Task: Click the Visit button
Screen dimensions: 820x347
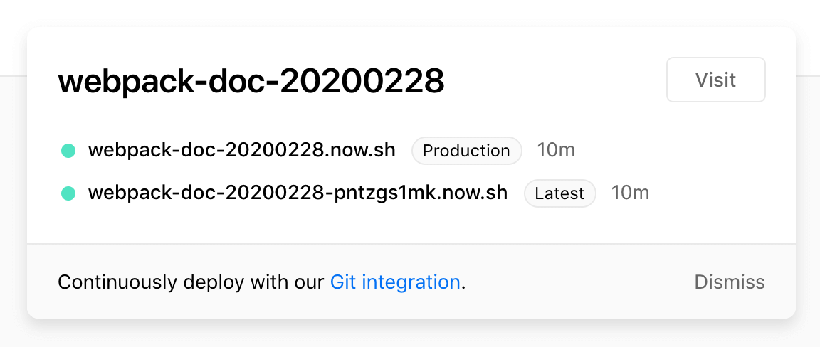Action: click(715, 80)
